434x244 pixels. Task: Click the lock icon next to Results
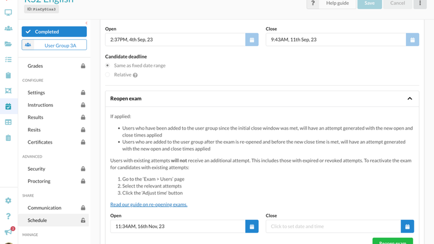click(83, 117)
